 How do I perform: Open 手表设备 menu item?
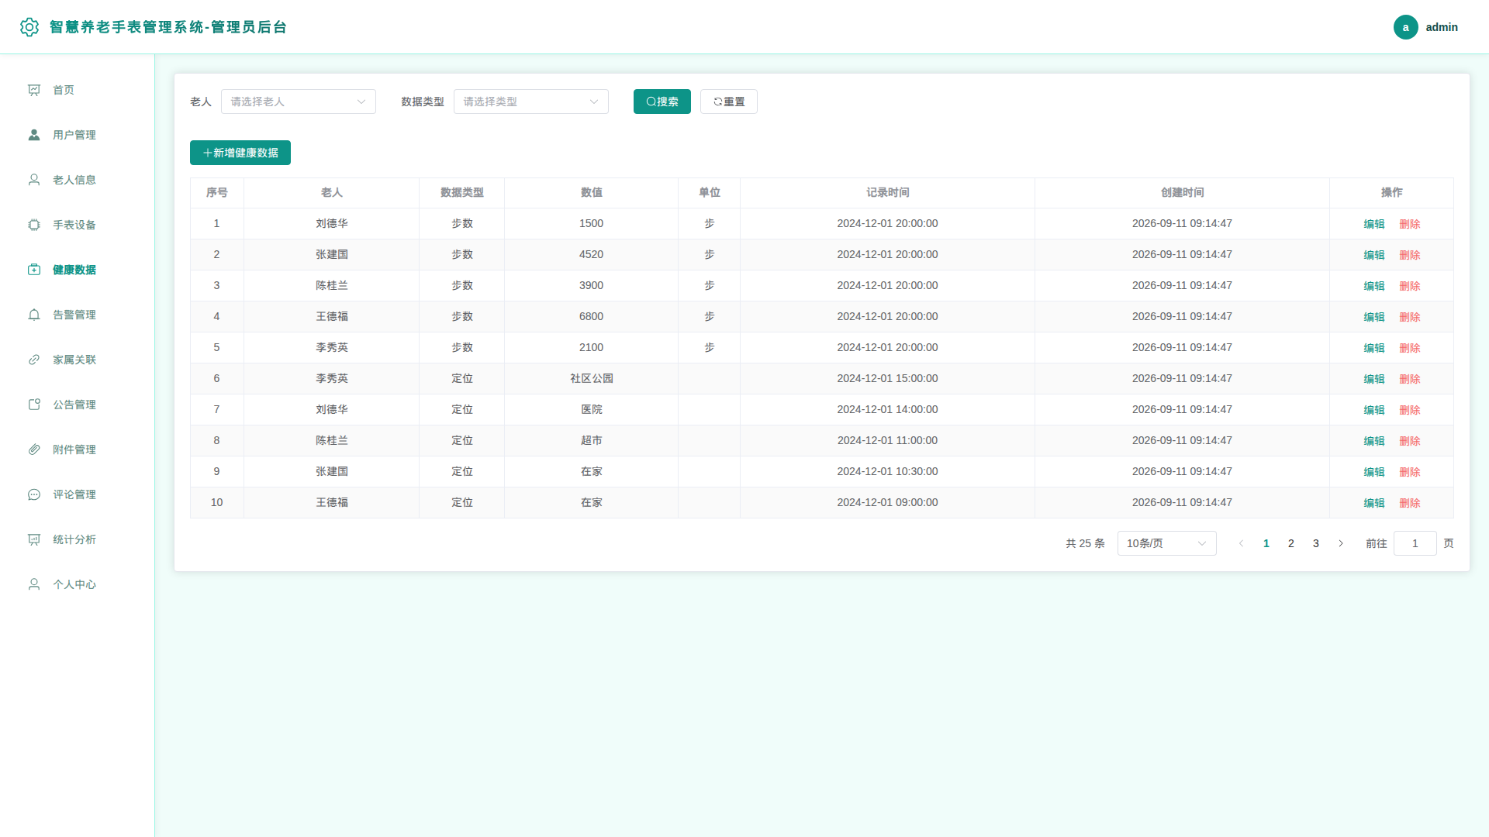pos(77,225)
